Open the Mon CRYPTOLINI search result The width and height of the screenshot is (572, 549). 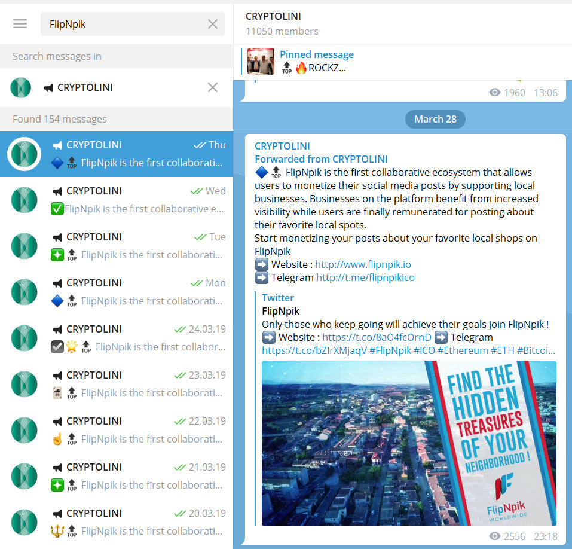[x=117, y=292]
